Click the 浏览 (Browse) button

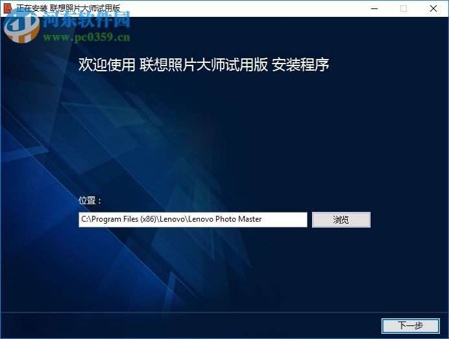341,220
